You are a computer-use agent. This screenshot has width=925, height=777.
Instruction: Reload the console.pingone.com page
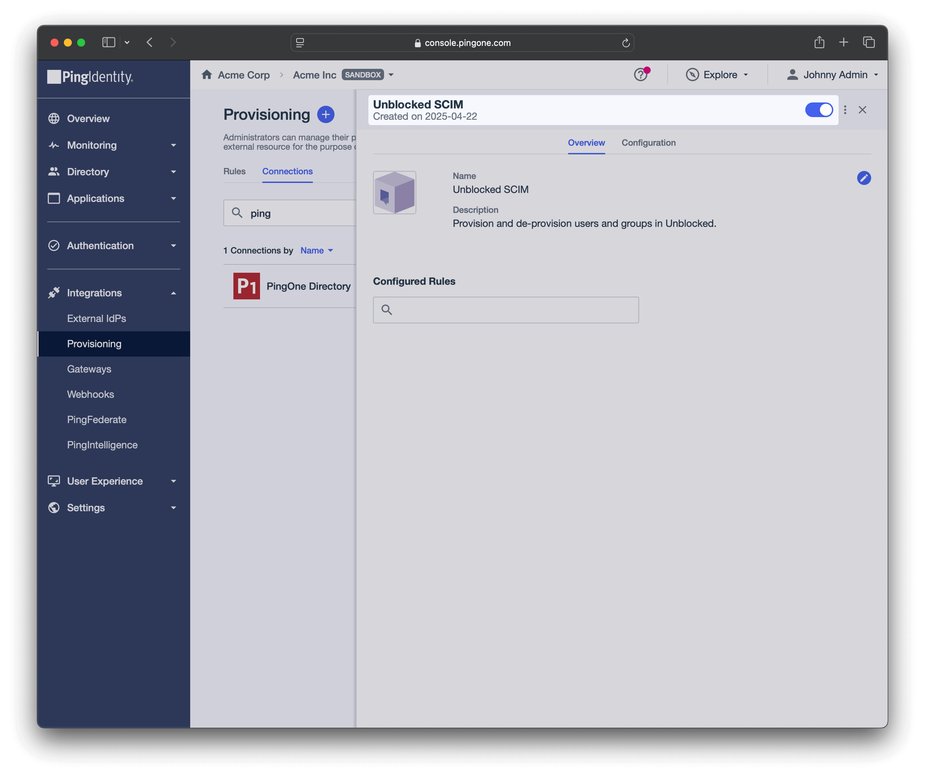click(625, 43)
